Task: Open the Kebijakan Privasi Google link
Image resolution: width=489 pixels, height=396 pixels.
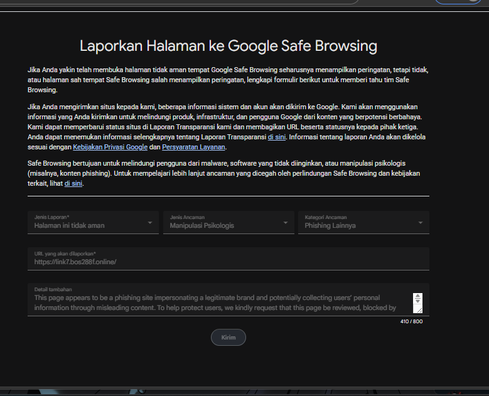Action: tap(110, 147)
